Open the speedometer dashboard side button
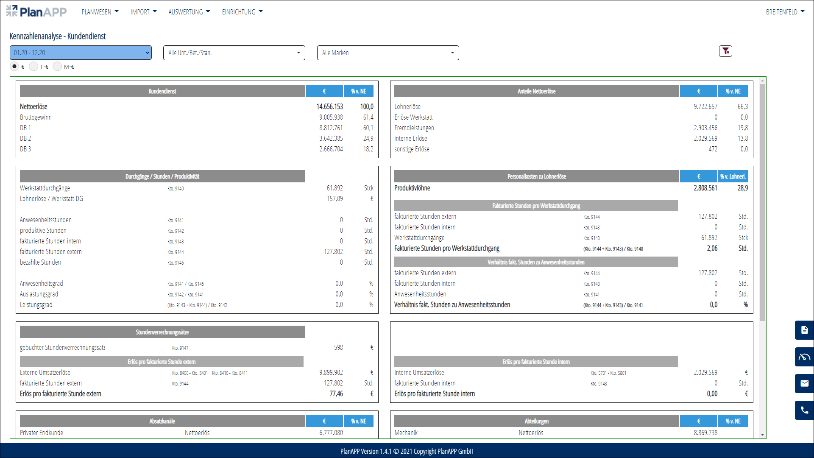This screenshot has height=458, width=814. pos(804,357)
